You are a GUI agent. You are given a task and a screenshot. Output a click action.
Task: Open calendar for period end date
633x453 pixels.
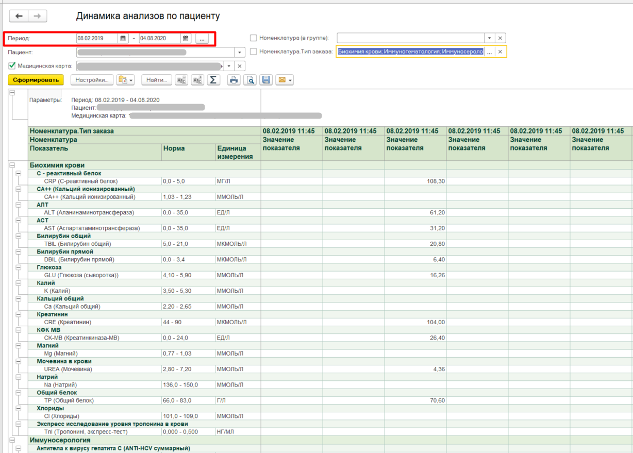pos(186,39)
